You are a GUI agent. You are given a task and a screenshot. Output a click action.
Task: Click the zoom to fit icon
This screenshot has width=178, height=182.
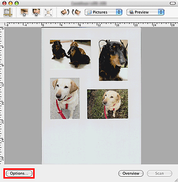48,13
